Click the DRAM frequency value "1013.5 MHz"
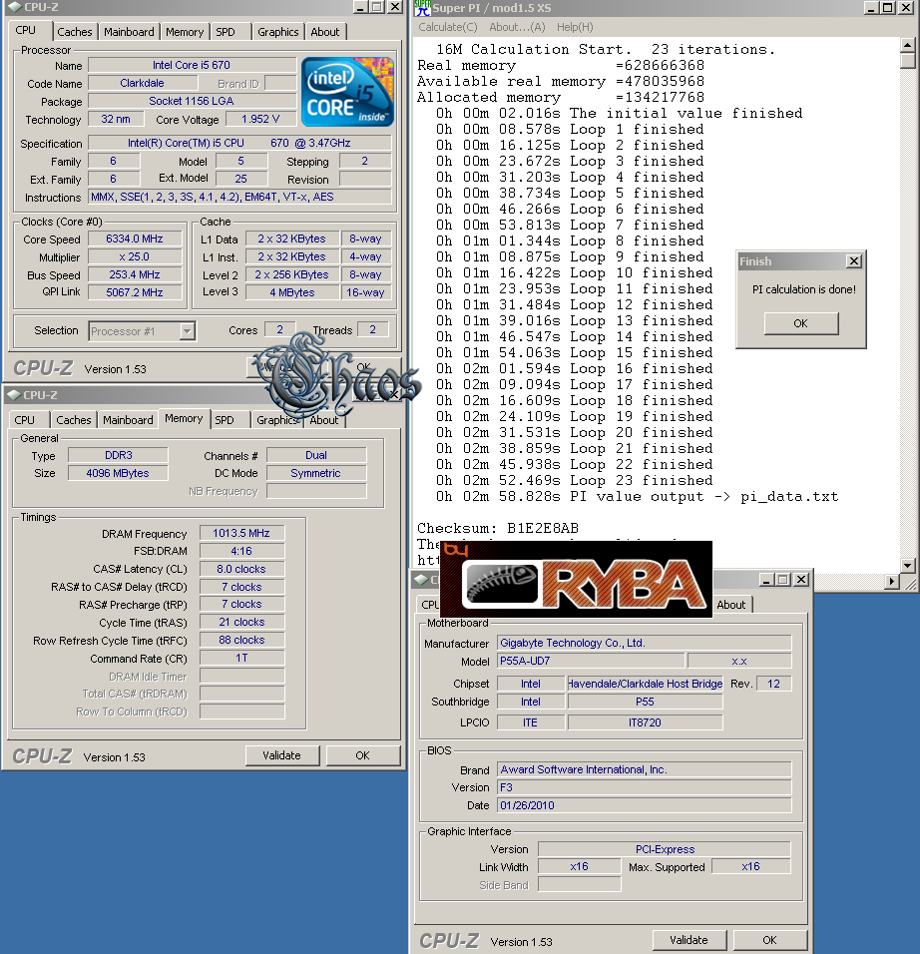 (x=241, y=533)
